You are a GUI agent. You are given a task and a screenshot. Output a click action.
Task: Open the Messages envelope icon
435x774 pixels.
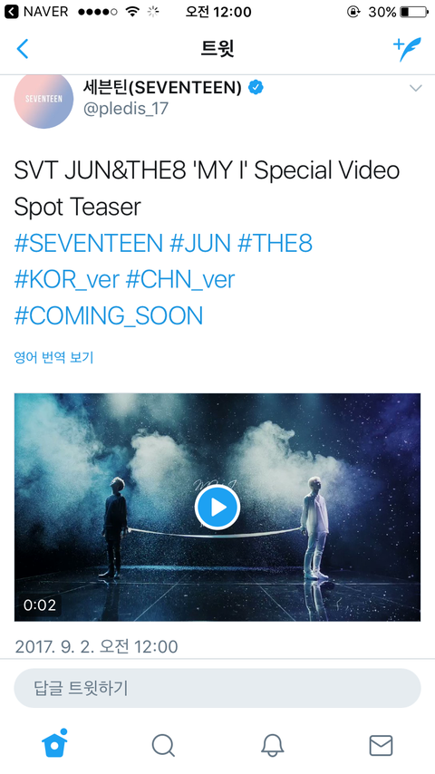381,745
